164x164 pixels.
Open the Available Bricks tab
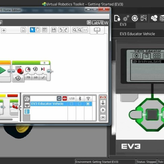point(27,112)
